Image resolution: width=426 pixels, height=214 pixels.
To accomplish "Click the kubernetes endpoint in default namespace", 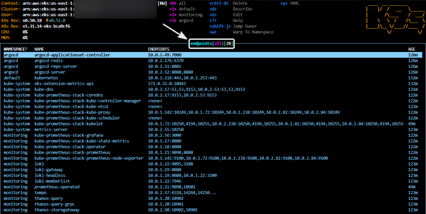I will click(46, 78).
